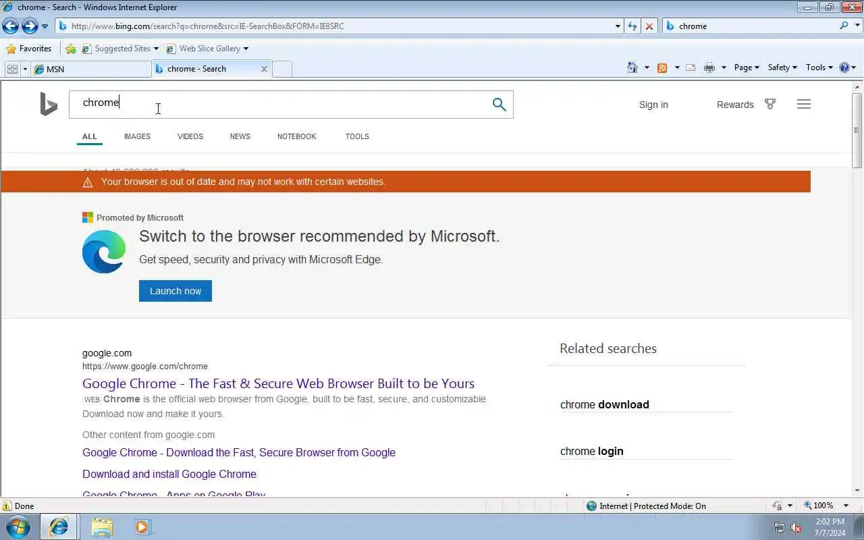Expand the Print options dropdown arrow

[x=724, y=67]
